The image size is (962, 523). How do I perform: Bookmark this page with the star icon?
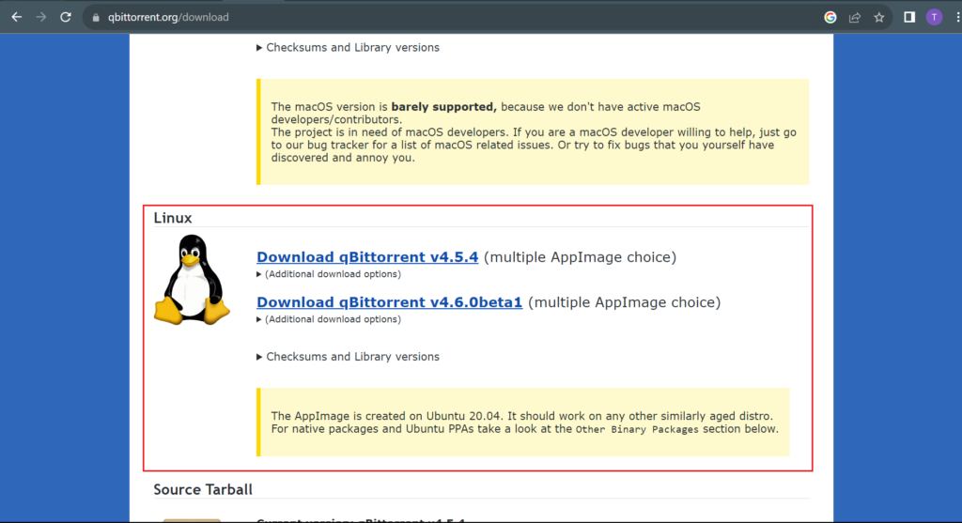pyautogui.click(x=879, y=17)
